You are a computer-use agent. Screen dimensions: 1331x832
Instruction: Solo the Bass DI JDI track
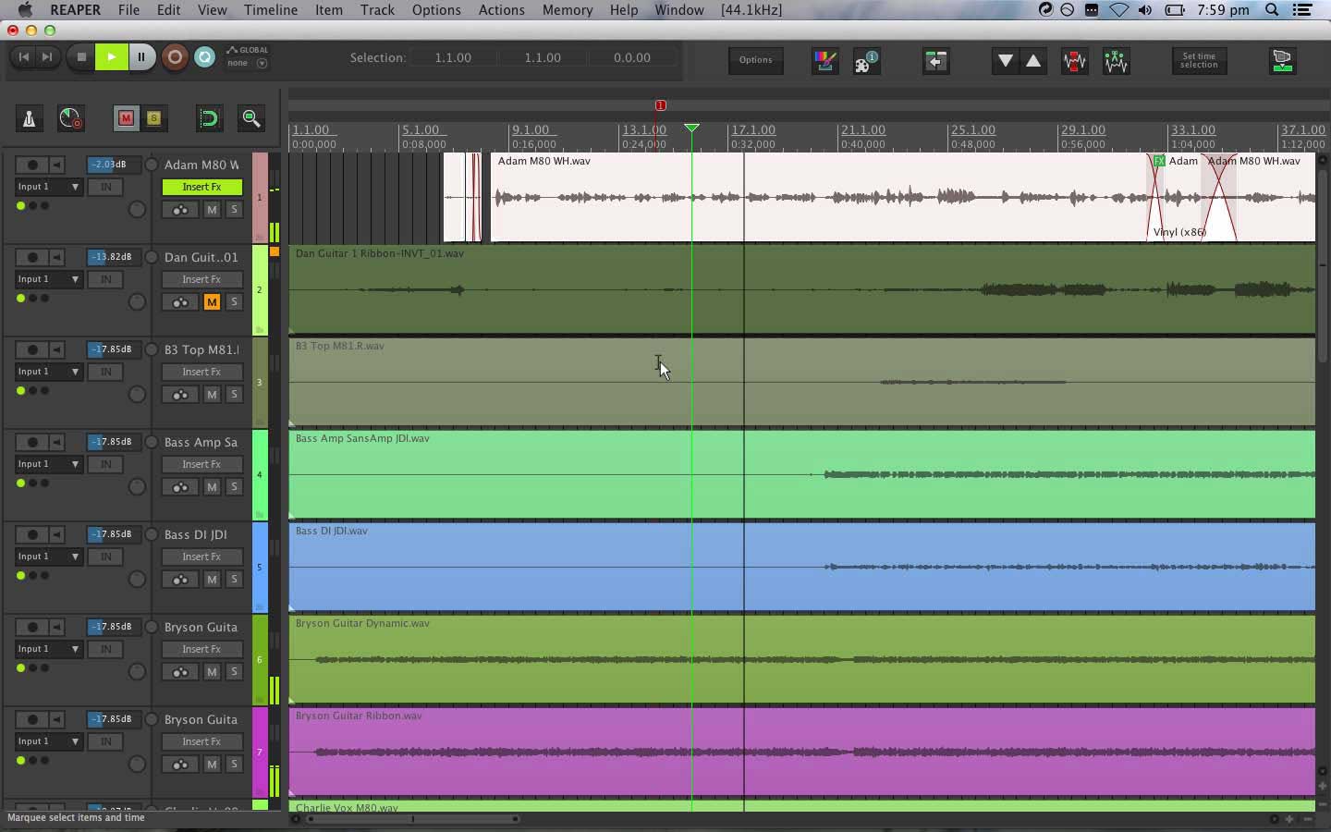pyautogui.click(x=234, y=580)
